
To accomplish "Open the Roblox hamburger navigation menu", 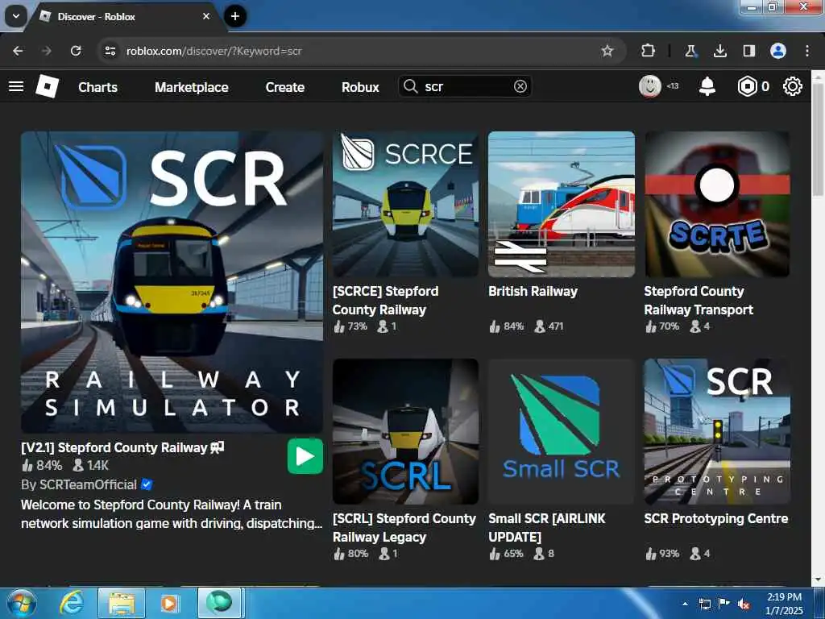I will click(x=16, y=86).
